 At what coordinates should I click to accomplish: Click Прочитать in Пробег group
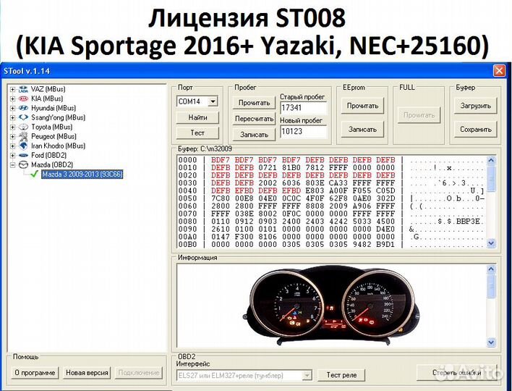click(x=254, y=103)
